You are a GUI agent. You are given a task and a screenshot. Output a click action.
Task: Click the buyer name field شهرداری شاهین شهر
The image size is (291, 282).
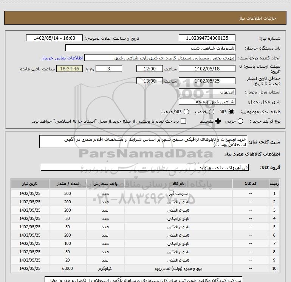pos(150,48)
